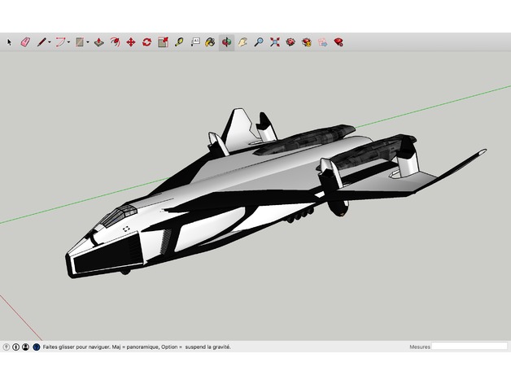Click the Mesures input field

[x=470, y=347]
